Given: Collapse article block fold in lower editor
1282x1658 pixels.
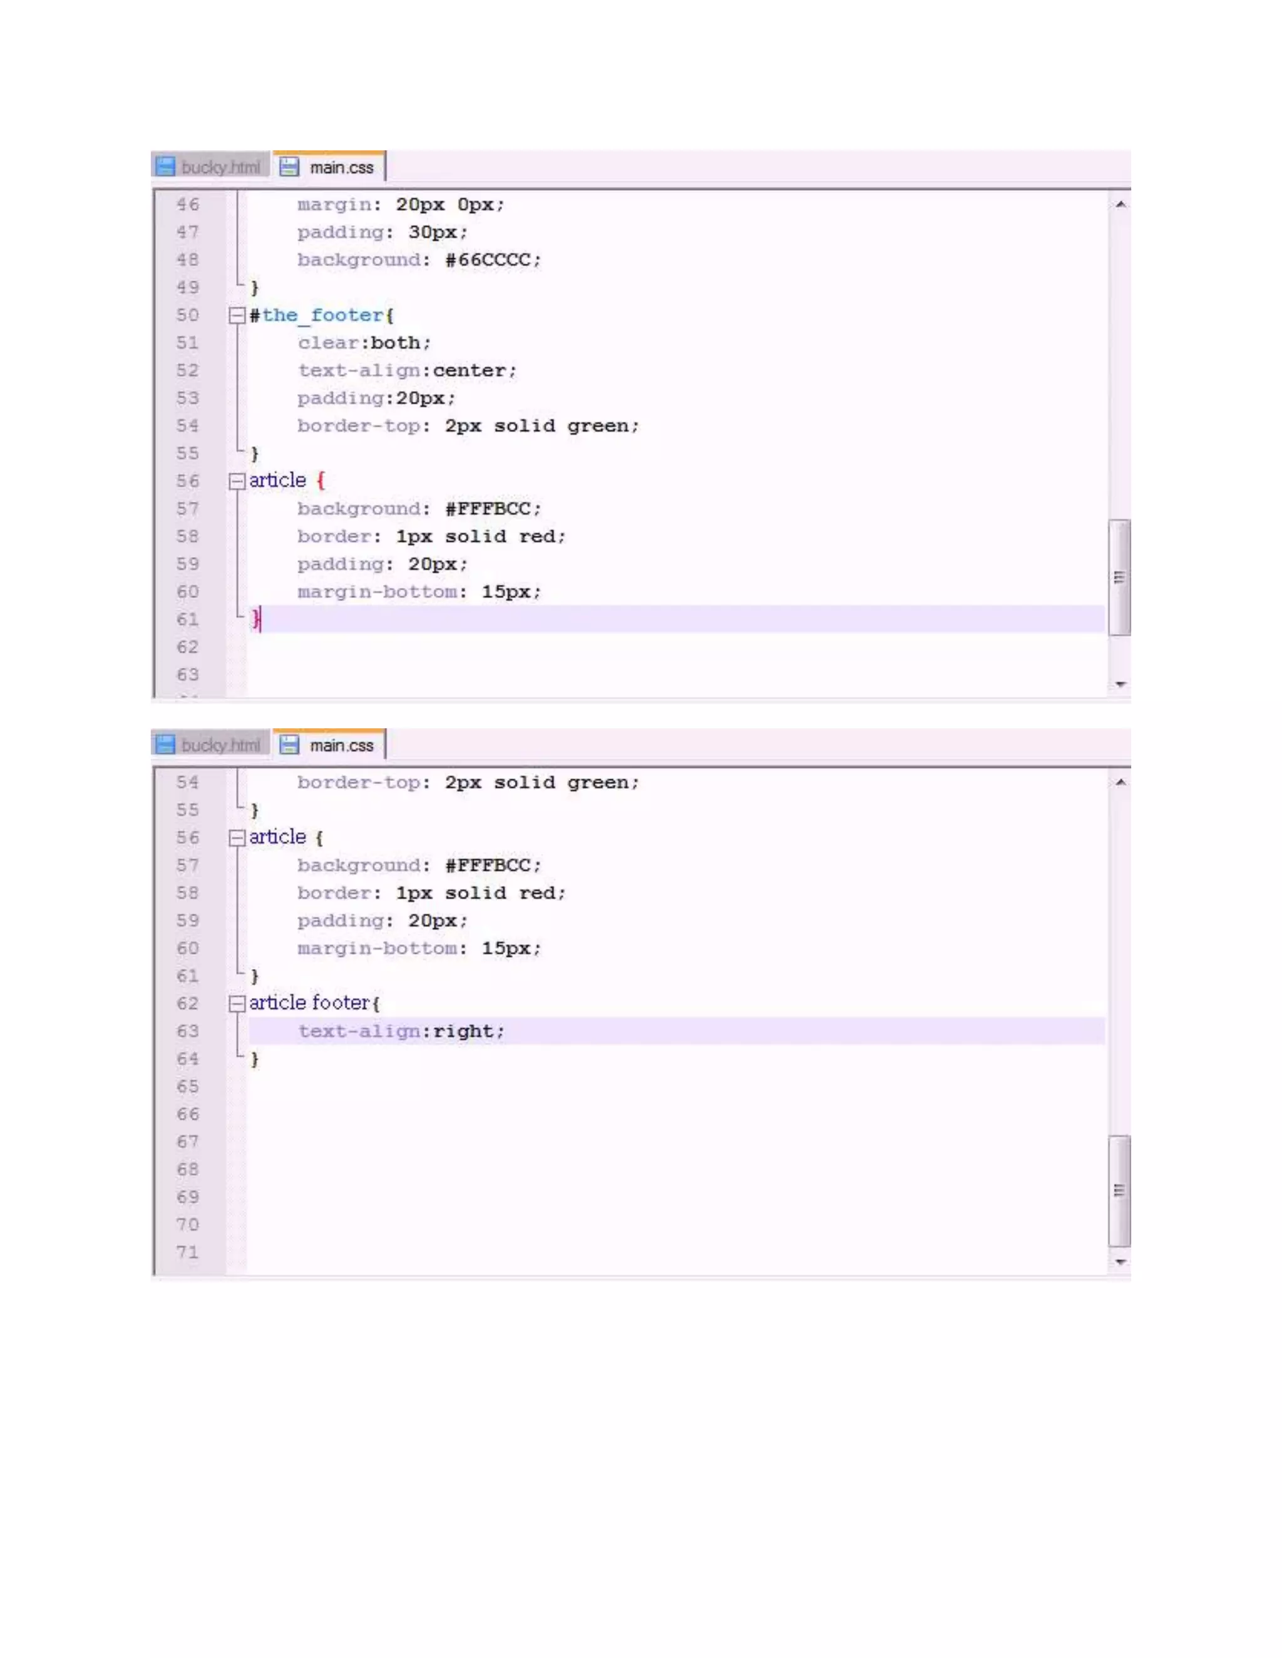Looking at the screenshot, I should pos(237,838).
